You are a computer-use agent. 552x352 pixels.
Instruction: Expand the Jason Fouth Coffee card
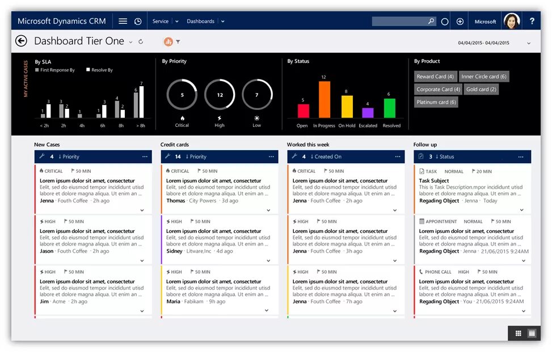pos(142,261)
